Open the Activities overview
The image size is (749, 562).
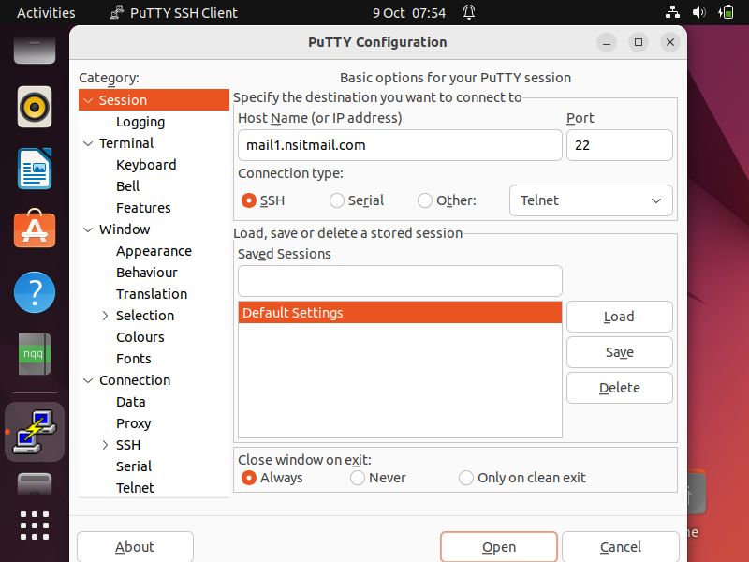(45, 12)
